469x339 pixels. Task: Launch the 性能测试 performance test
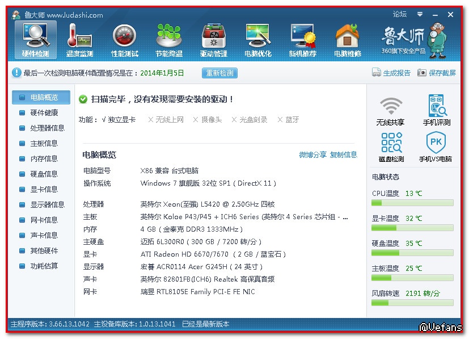coord(125,40)
